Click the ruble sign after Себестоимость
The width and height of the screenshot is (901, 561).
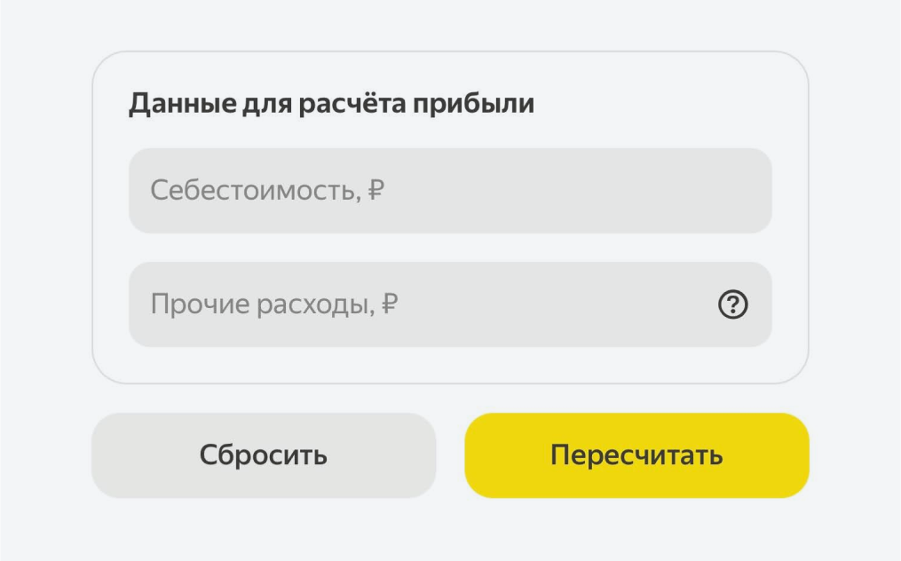click(375, 190)
